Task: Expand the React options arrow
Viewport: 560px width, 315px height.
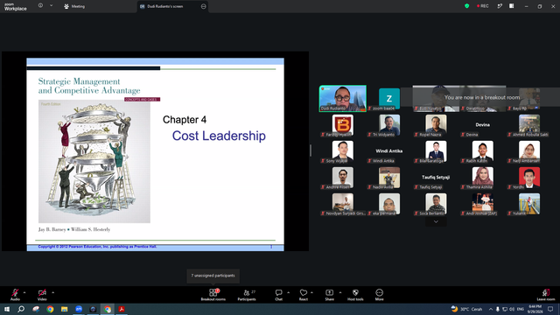Action: pos(311,292)
